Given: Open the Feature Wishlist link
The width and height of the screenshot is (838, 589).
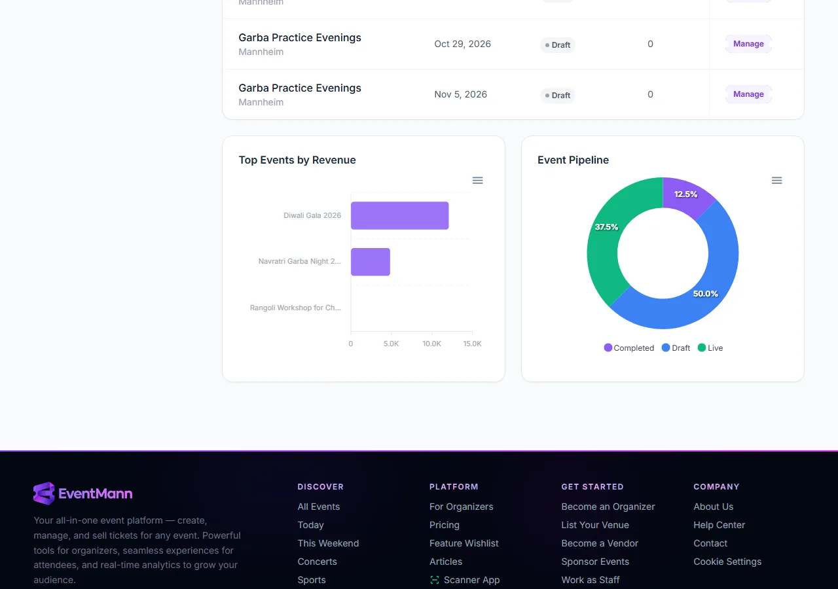Looking at the screenshot, I should (x=464, y=543).
